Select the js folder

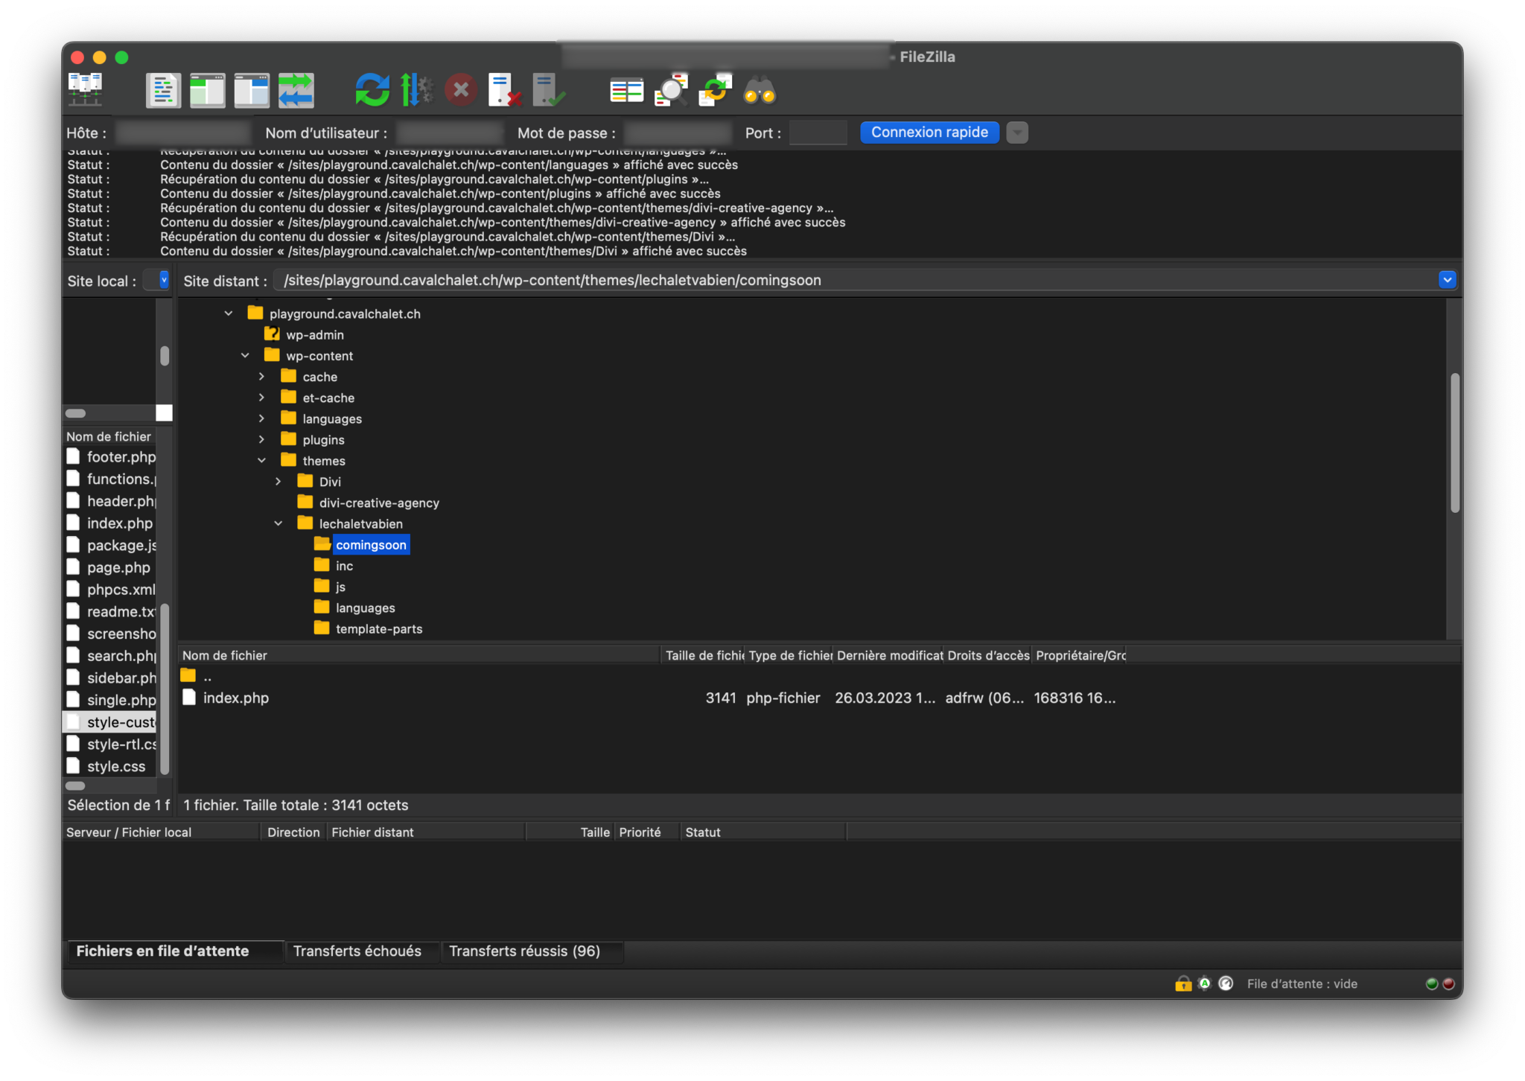[x=340, y=587]
